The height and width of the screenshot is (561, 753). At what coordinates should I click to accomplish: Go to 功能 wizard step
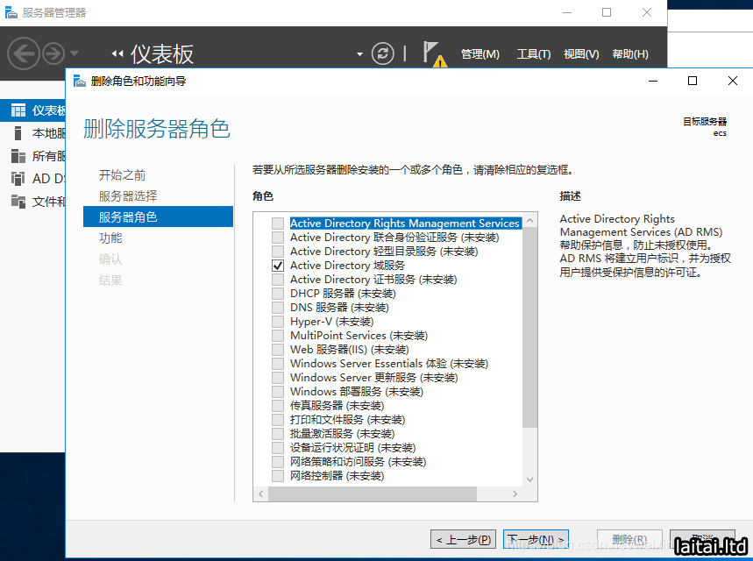(111, 238)
